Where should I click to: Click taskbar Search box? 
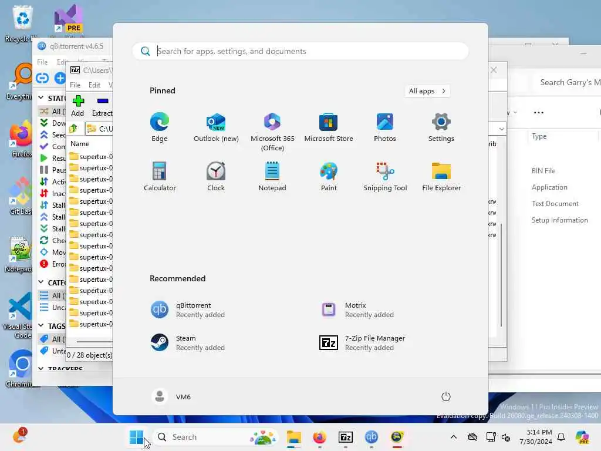click(215, 437)
